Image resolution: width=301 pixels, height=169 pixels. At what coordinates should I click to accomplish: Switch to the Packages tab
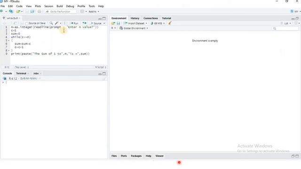pyautogui.click(x=136, y=156)
